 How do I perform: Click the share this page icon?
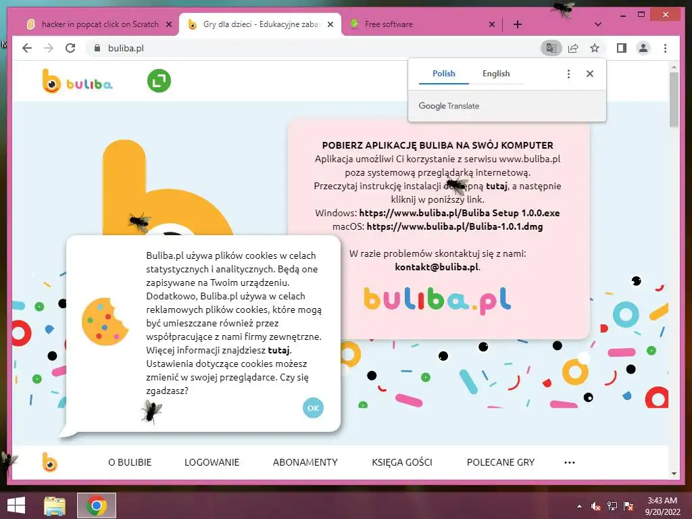tap(573, 48)
